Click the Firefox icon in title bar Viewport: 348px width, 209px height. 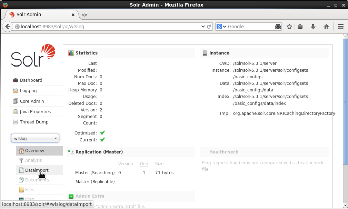[x=5, y=5]
